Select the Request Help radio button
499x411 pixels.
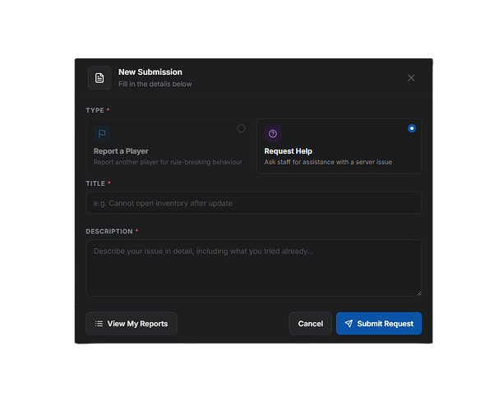point(412,128)
